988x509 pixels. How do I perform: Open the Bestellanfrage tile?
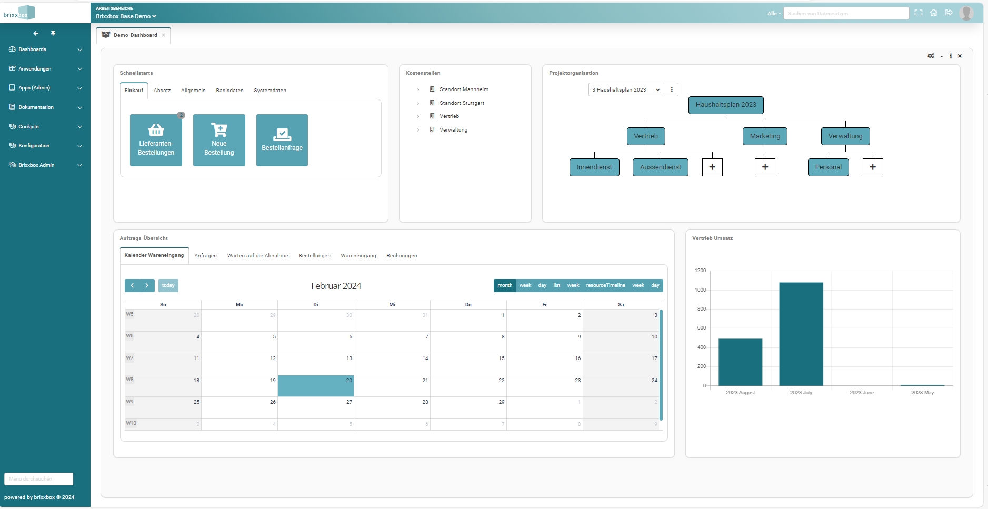coord(282,141)
